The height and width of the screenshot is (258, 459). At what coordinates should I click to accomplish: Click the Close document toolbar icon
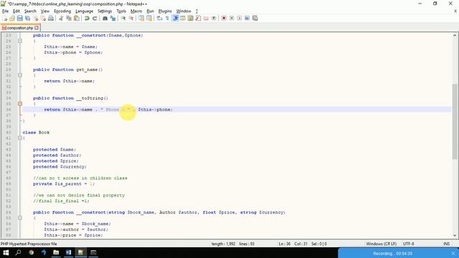(35, 18)
